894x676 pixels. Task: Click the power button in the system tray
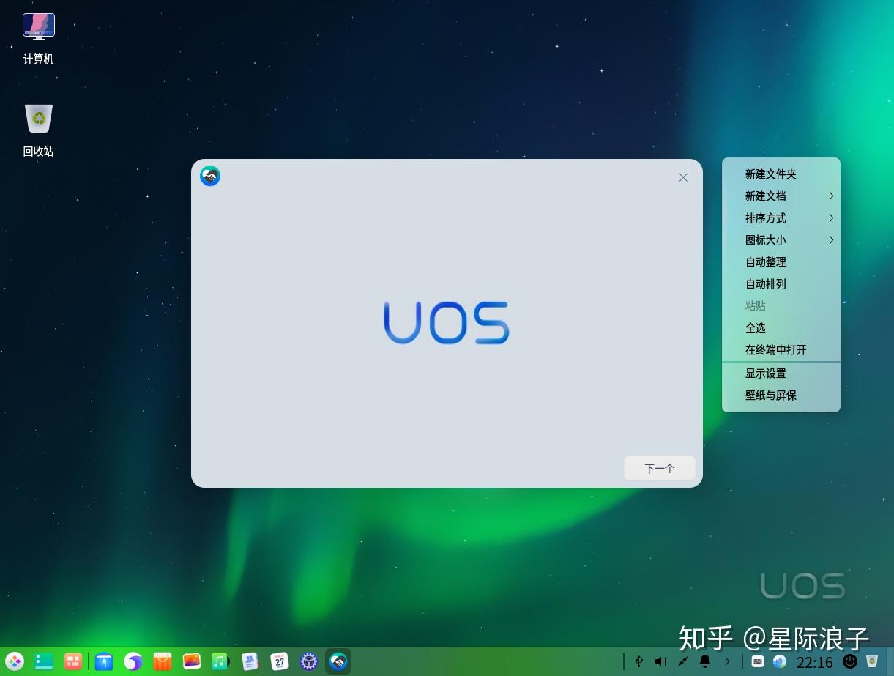point(851,661)
